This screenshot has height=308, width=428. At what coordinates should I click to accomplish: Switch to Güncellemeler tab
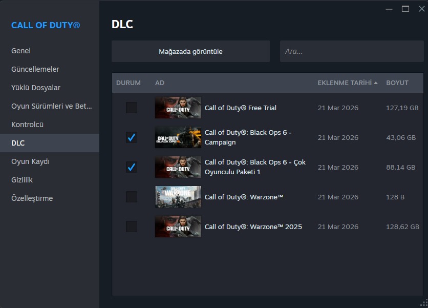tap(50, 69)
